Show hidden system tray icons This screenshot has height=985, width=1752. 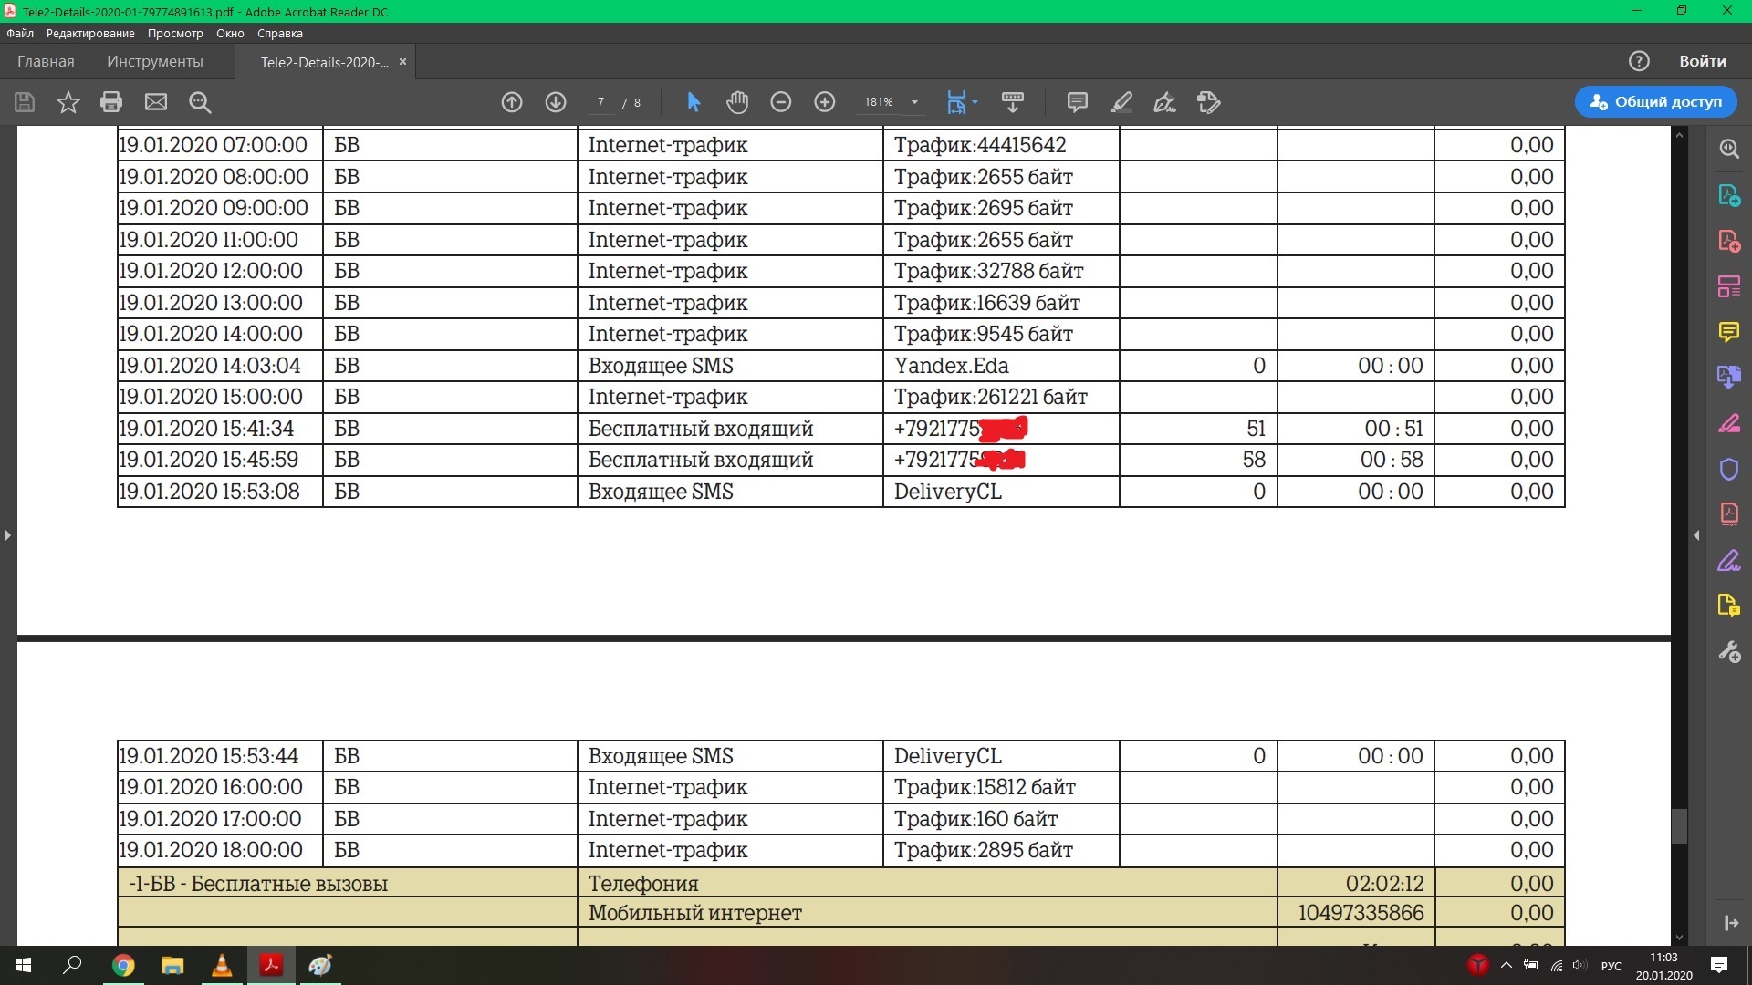(x=1507, y=965)
